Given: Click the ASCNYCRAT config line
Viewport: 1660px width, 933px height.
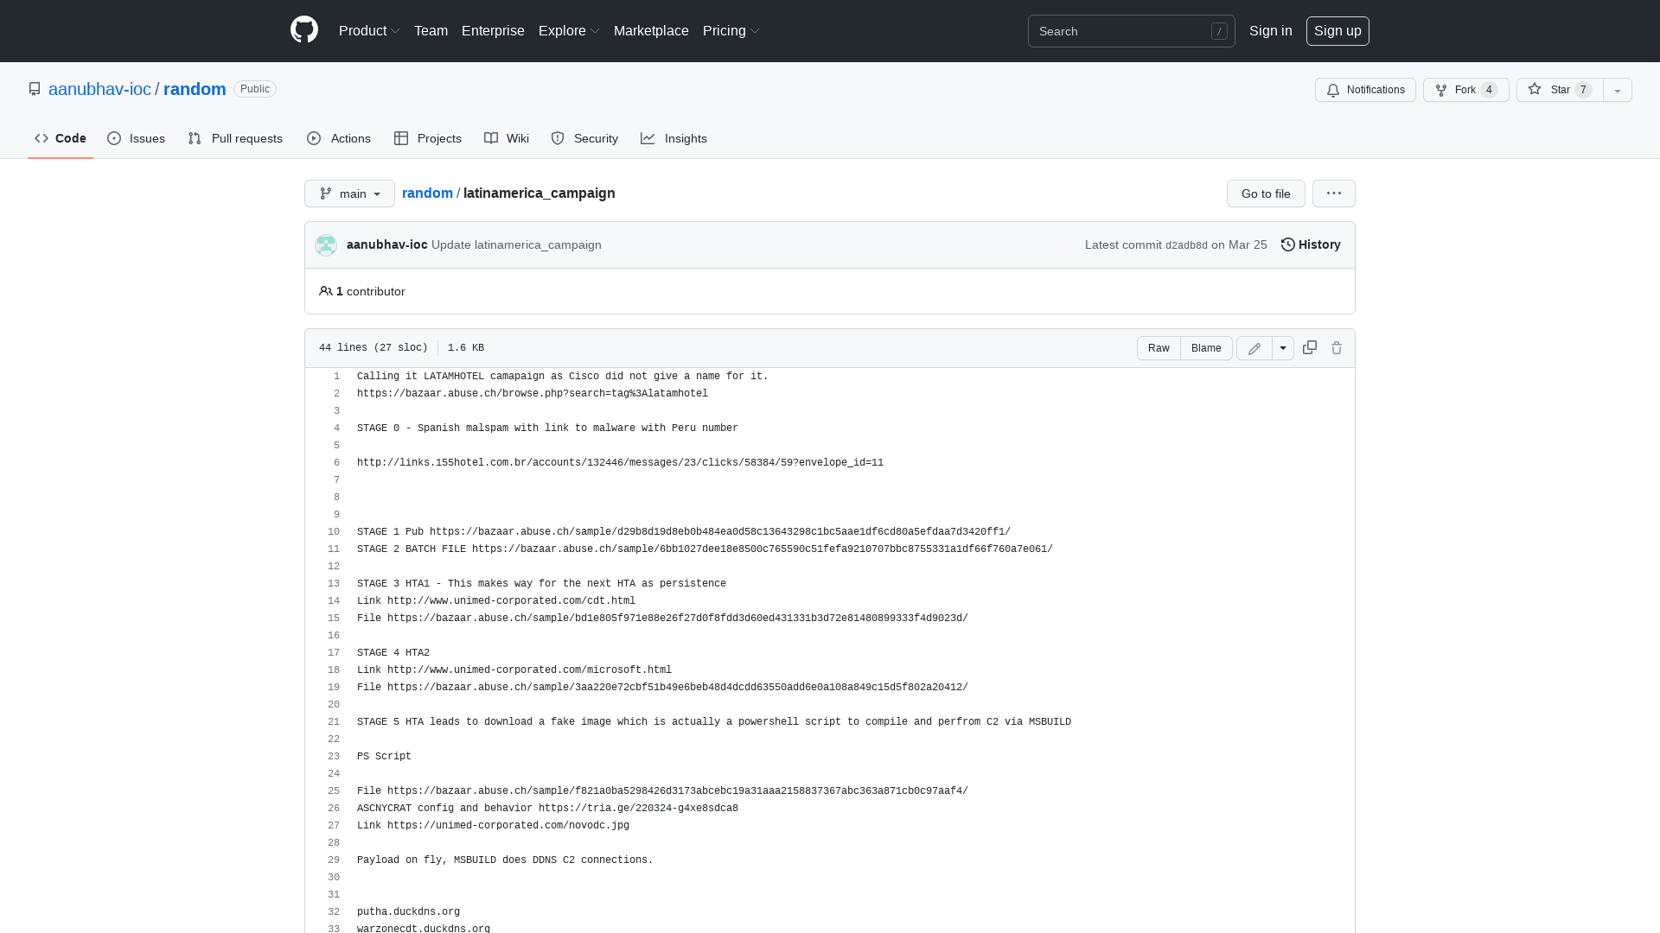Looking at the screenshot, I should tap(547, 809).
